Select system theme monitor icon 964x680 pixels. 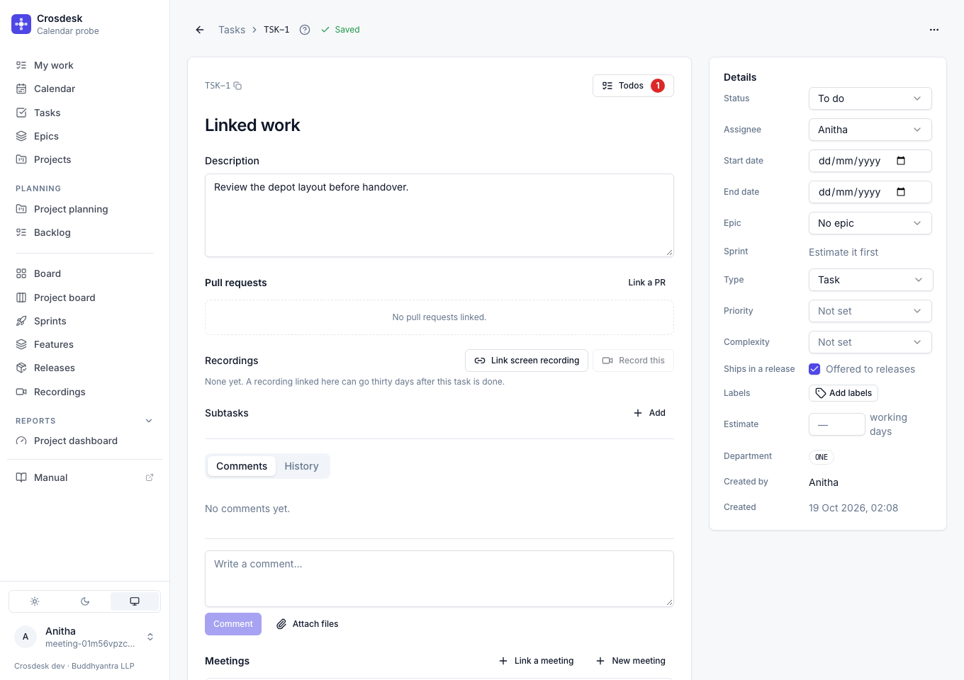135,601
